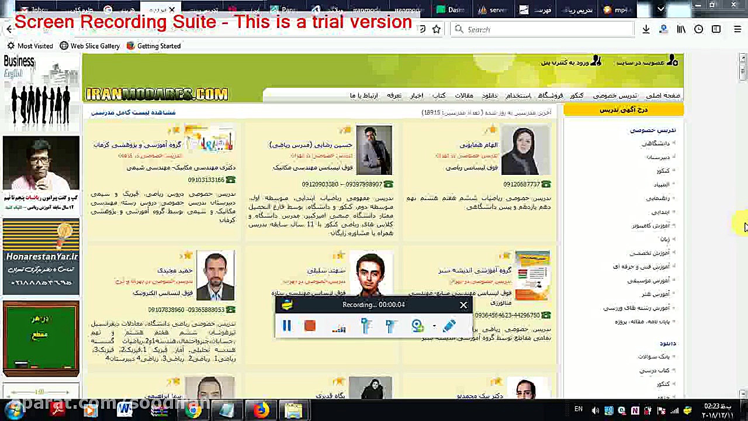Open the حسین رضایی teacher profile photo

(x=374, y=150)
